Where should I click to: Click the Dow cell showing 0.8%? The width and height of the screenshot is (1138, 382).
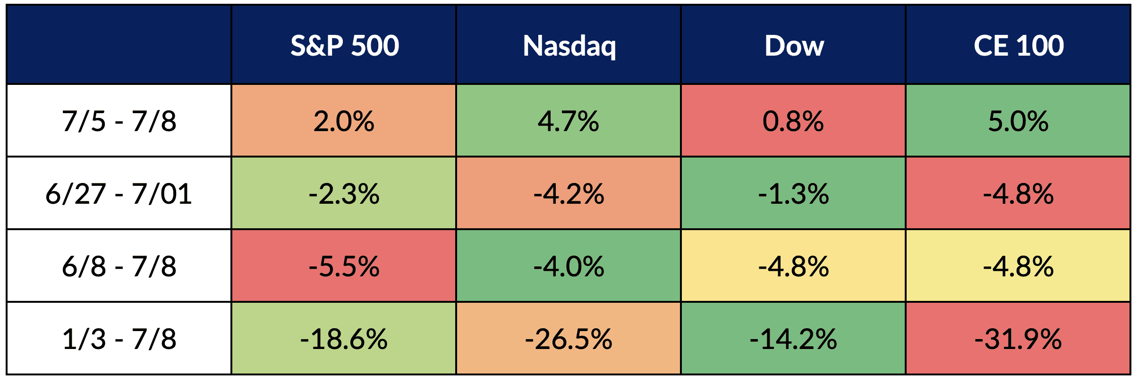(793, 121)
